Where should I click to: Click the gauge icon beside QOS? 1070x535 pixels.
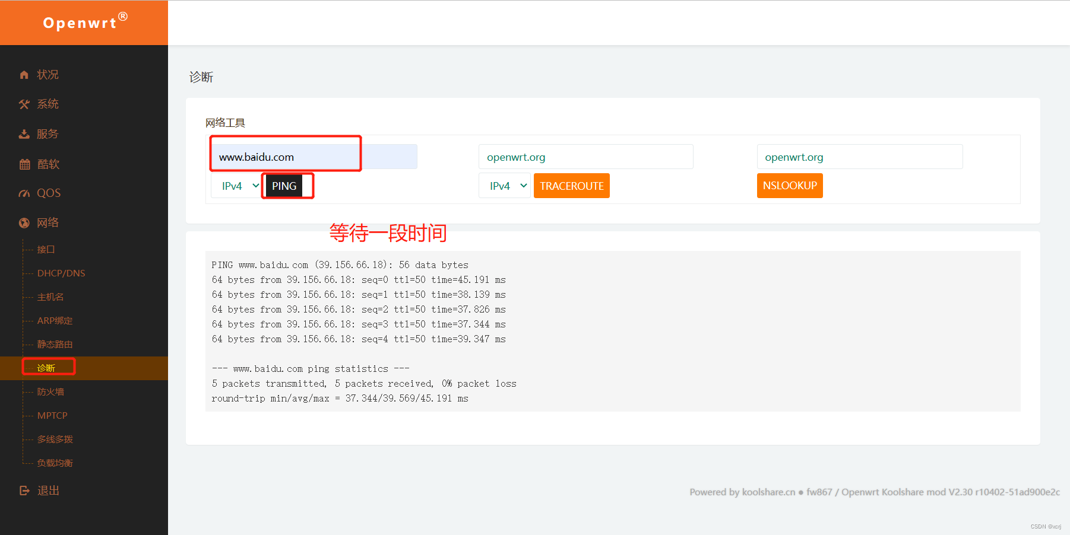tap(24, 193)
